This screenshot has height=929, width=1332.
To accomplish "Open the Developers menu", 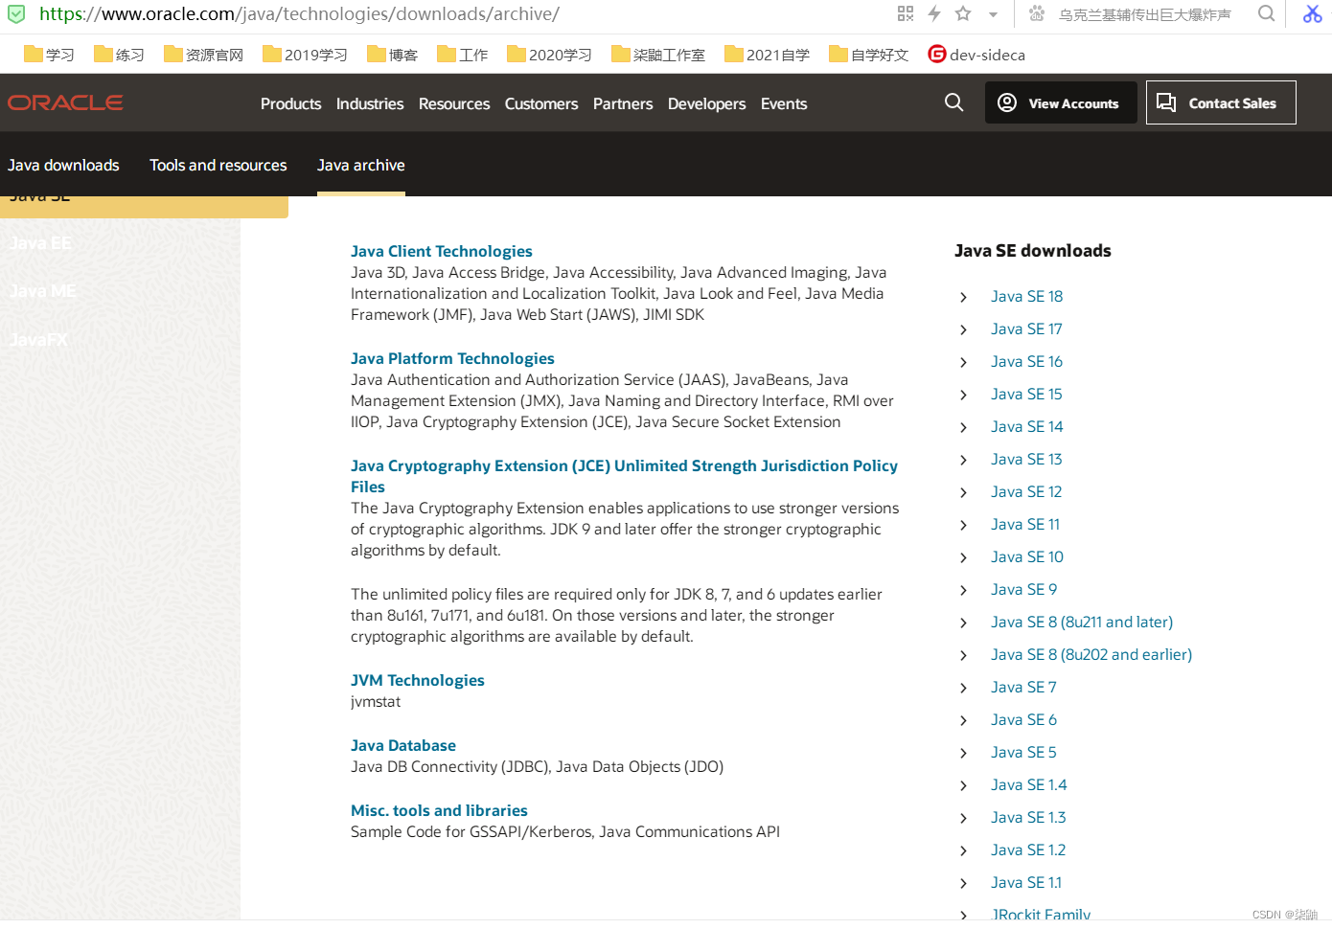I will tap(706, 103).
